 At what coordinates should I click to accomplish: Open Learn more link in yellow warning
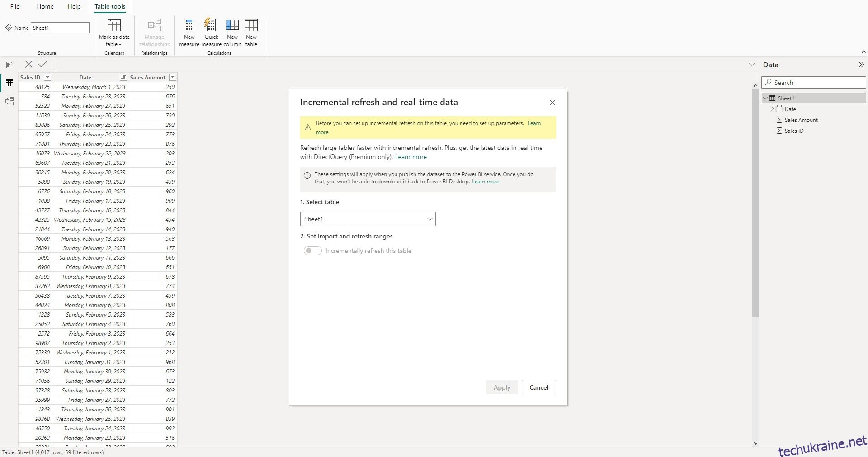coord(534,123)
